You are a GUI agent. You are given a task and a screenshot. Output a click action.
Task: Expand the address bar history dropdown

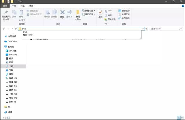tap(143, 29)
